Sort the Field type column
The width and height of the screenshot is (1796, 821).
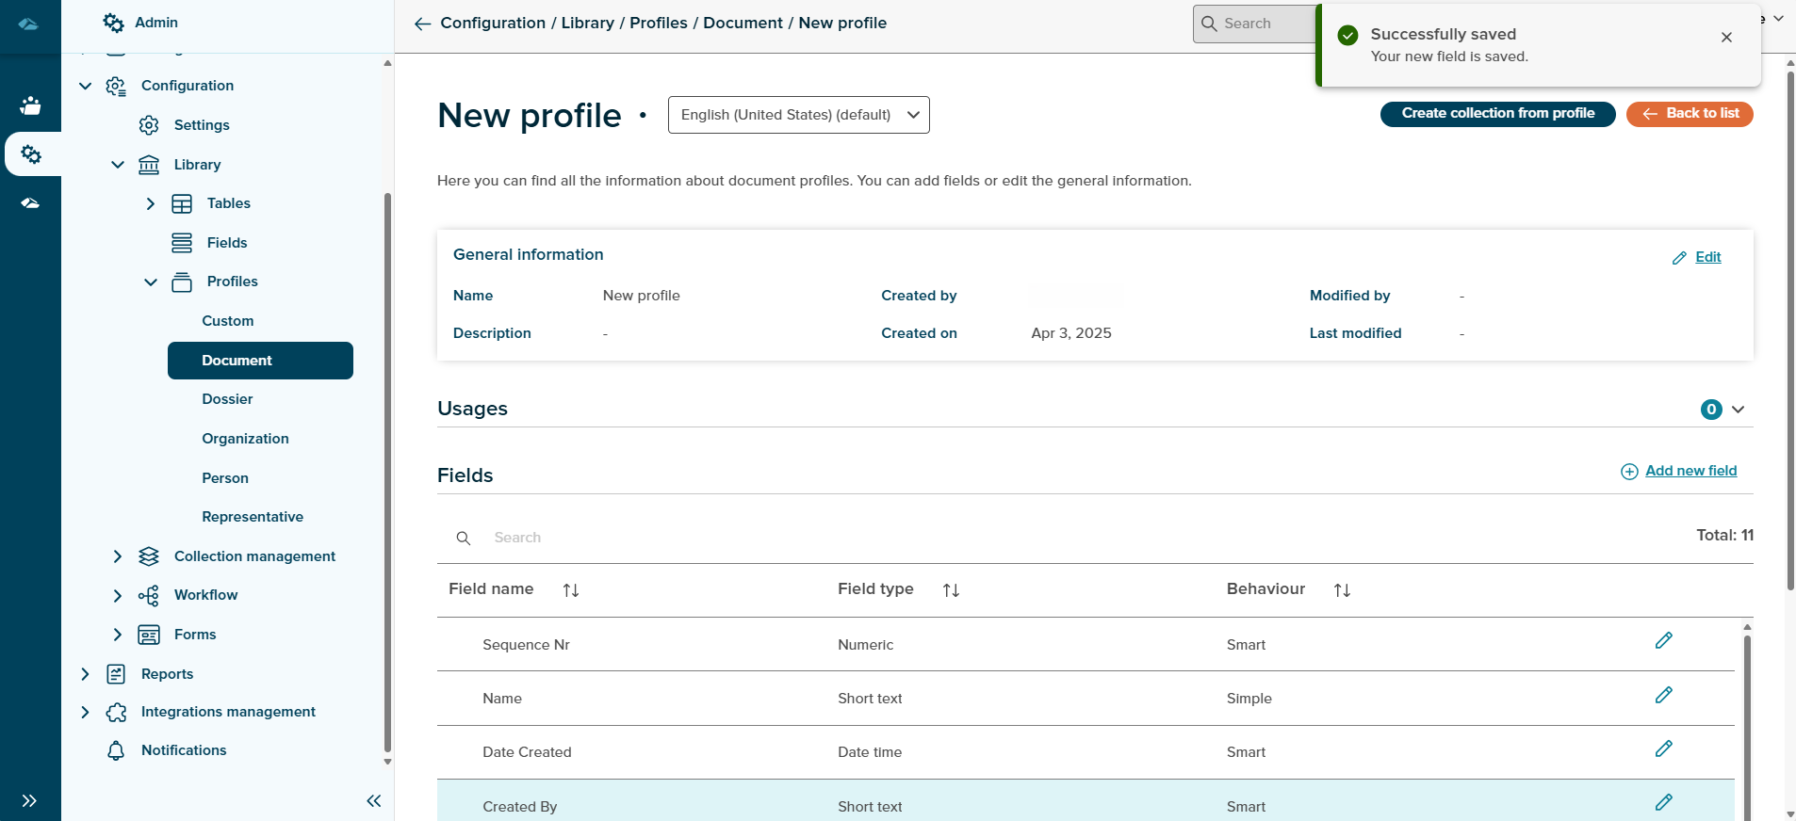[x=951, y=590]
